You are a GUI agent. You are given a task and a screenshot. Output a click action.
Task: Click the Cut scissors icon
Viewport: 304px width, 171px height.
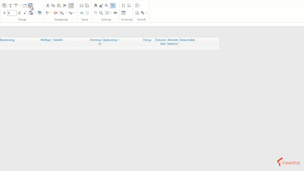pyautogui.click(x=47, y=5)
